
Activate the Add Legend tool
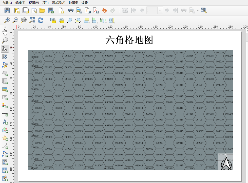[5, 105]
